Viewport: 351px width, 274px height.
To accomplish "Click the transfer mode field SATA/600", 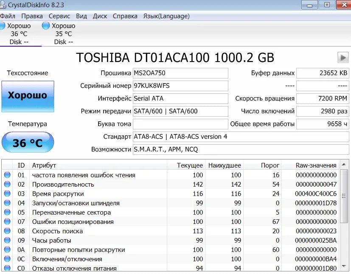I will click(180, 112).
